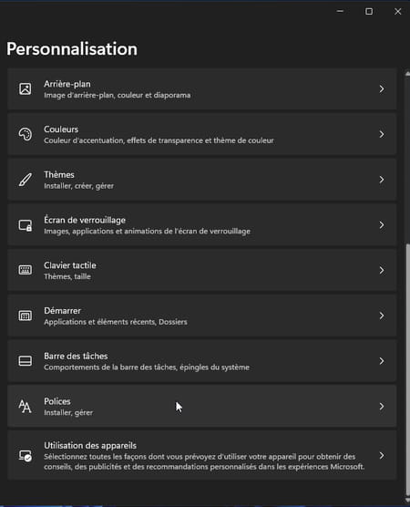
Task: Click the Démarrer start menu icon
Action: pos(26,316)
